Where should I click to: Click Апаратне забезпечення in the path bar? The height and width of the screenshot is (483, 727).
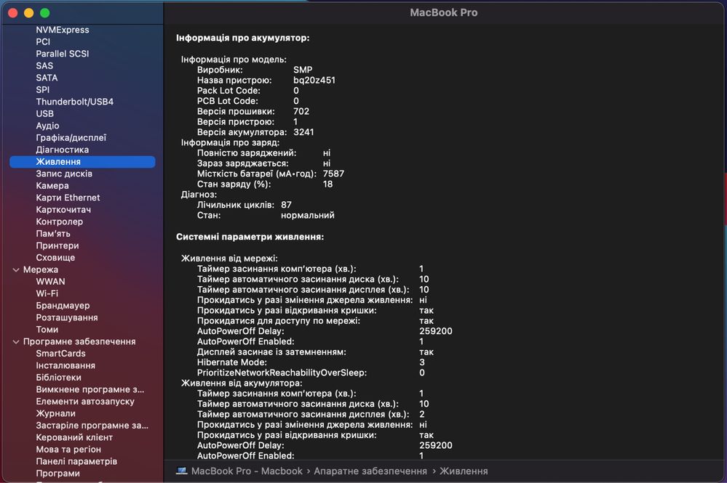pos(370,471)
